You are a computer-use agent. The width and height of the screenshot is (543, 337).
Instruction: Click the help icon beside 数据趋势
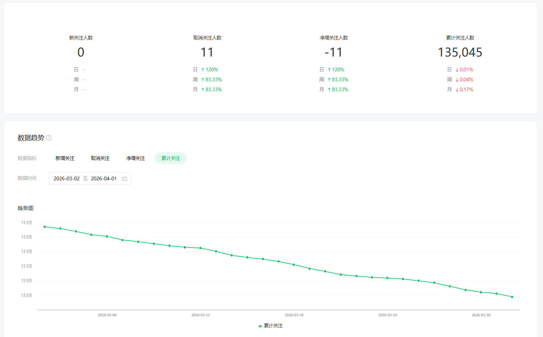[49, 138]
